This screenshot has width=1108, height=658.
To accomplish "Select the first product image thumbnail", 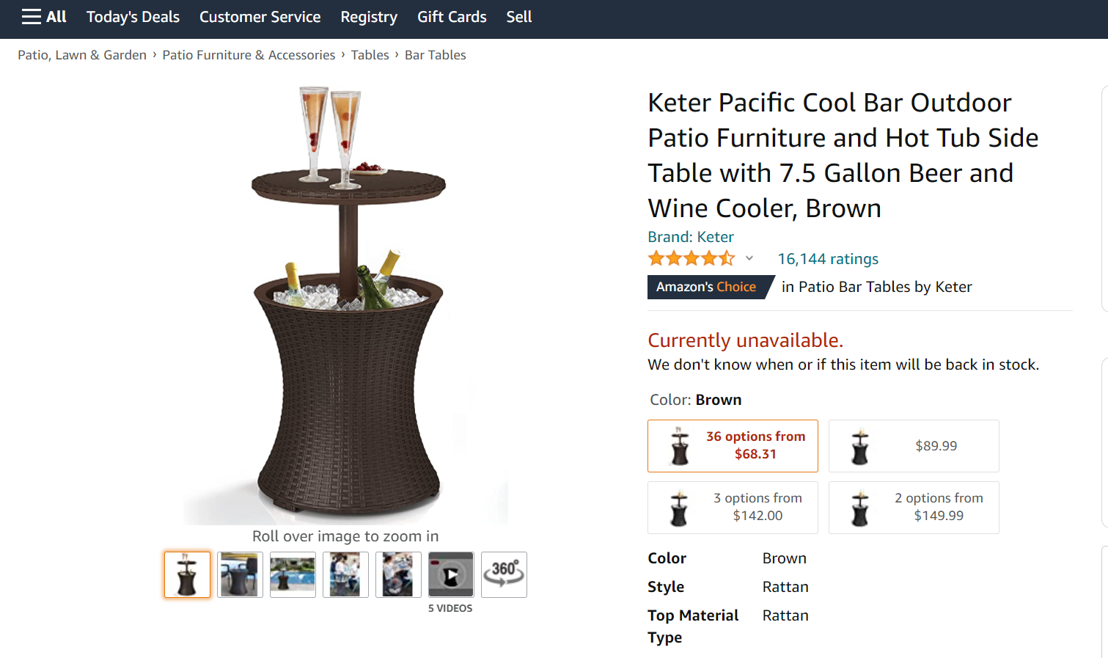I will 187,574.
